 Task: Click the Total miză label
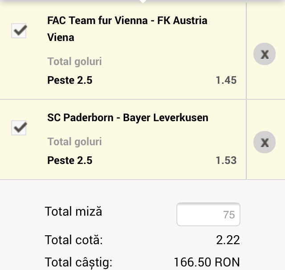pyautogui.click(x=73, y=211)
